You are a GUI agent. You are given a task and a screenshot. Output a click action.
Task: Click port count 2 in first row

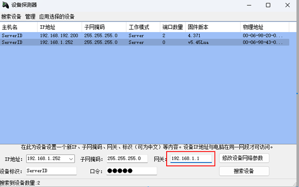pos(164,36)
